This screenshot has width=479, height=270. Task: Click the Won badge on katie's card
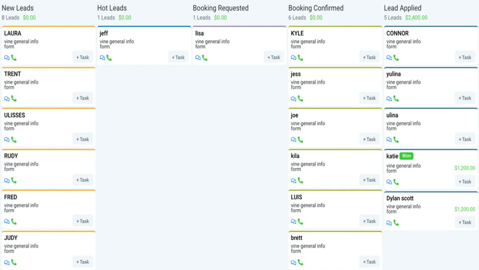tap(406, 156)
